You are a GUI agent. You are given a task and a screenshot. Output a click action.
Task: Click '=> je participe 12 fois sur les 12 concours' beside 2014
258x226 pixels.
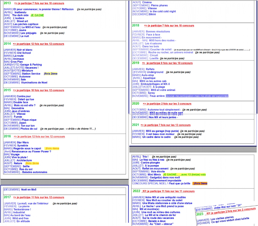[x=38, y=44]
